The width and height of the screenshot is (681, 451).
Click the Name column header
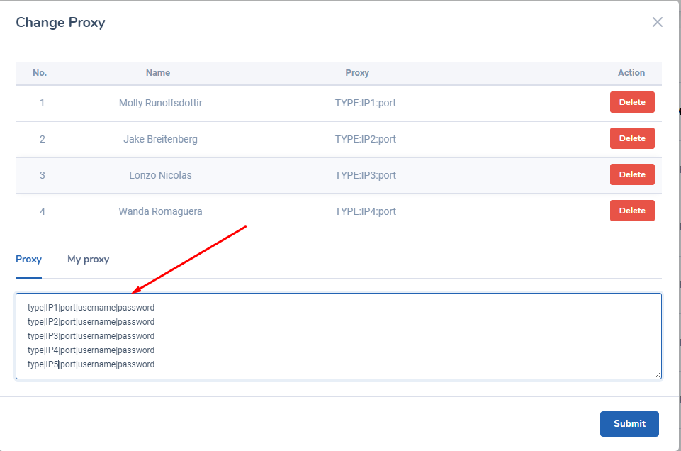coord(157,72)
